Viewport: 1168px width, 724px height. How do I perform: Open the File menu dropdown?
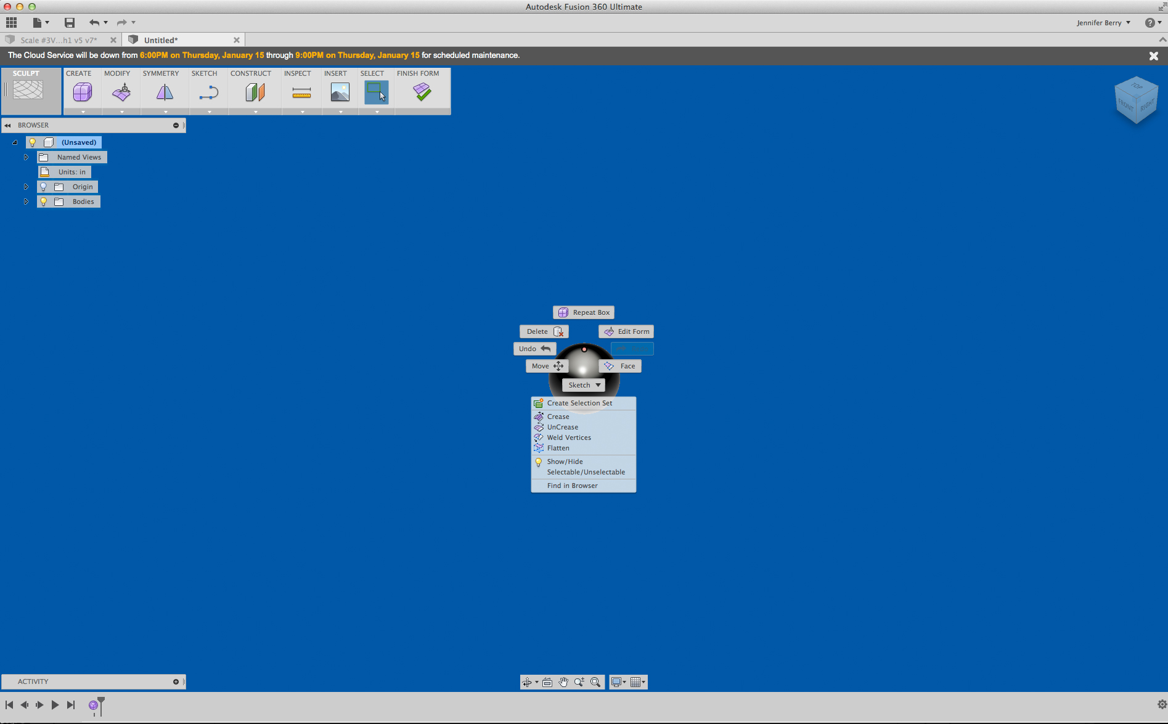click(x=41, y=23)
